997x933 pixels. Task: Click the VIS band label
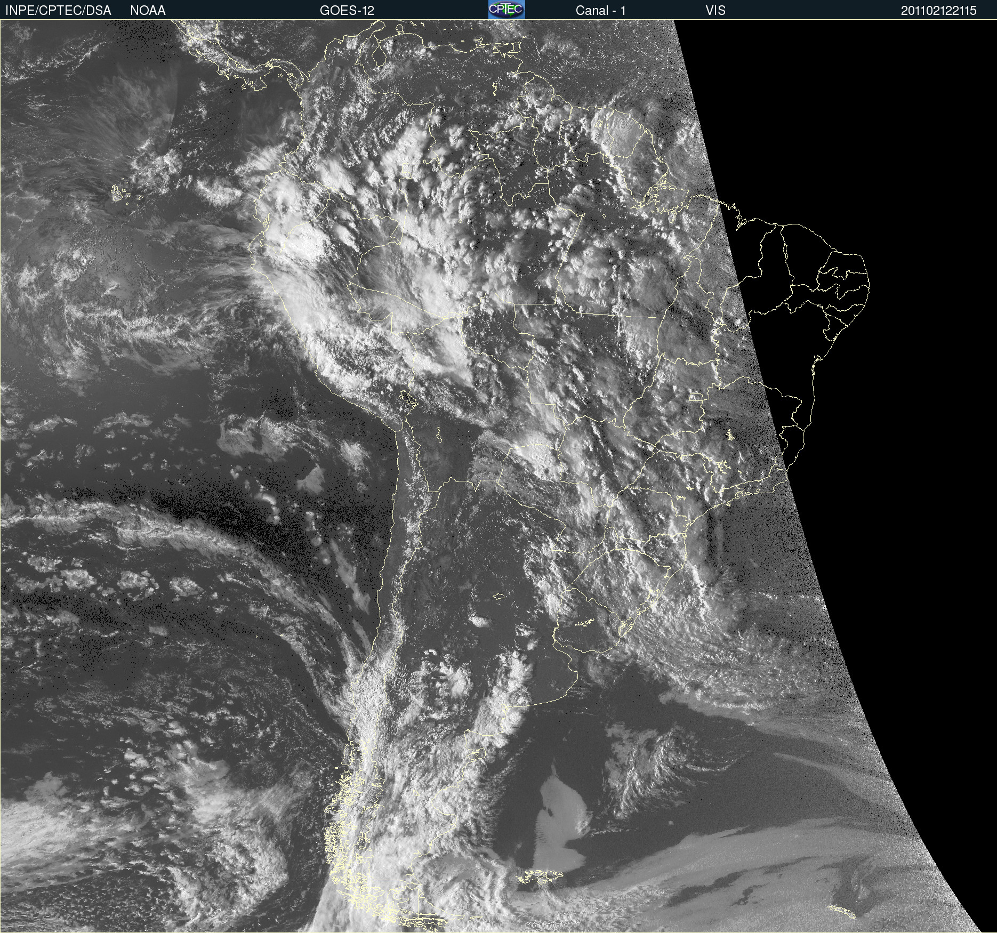tap(715, 10)
